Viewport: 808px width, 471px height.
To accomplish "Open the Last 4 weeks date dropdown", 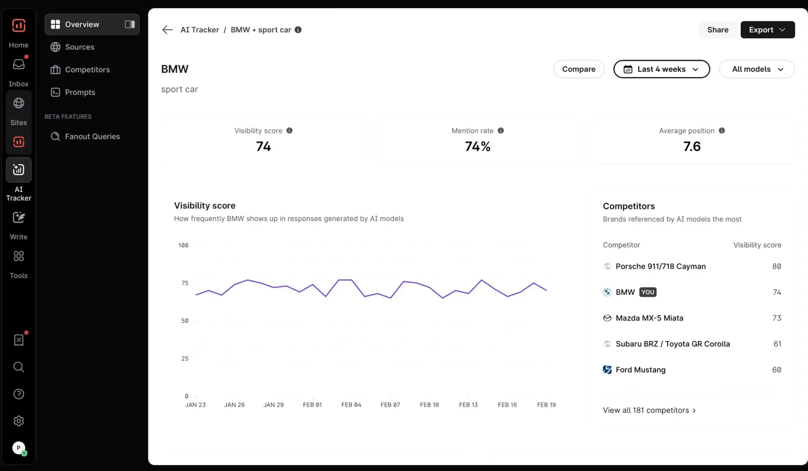I will (662, 69).
